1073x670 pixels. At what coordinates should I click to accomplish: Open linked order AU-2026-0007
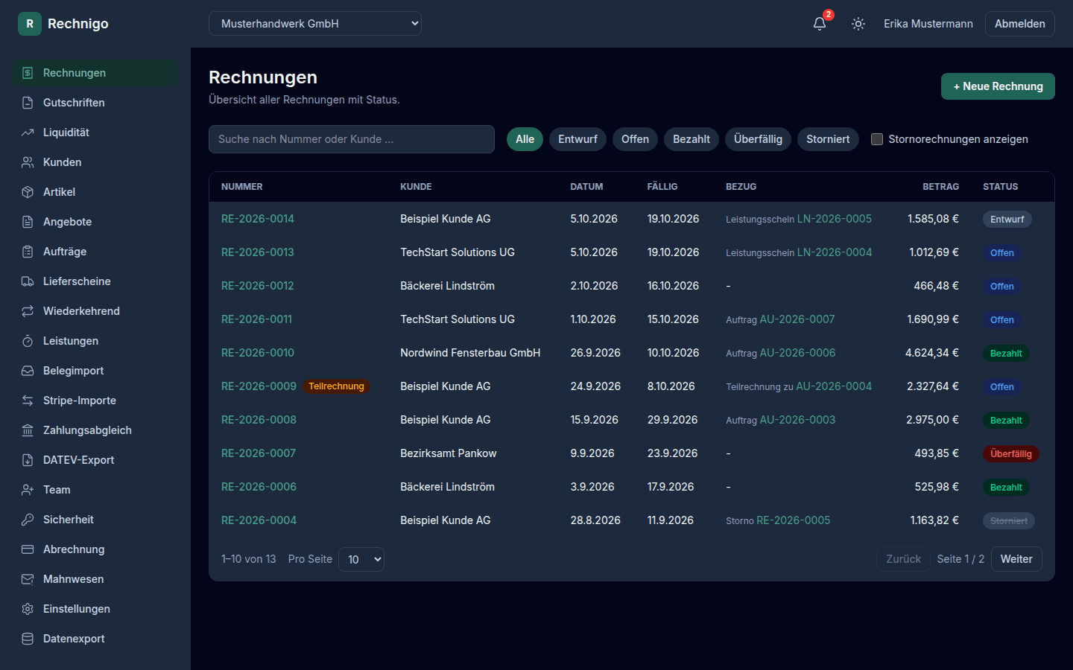(797, 319)
